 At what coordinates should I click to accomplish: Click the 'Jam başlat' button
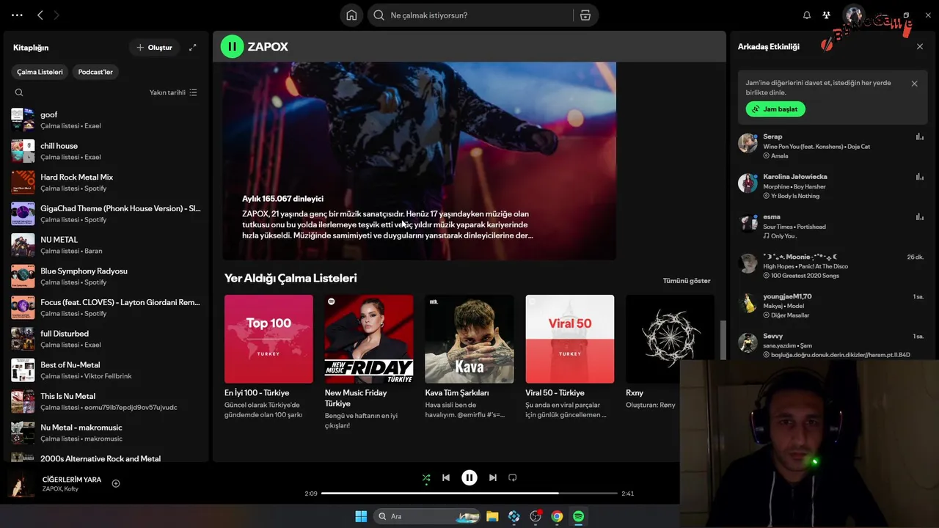pyautogui.click(x=776, y=109)
